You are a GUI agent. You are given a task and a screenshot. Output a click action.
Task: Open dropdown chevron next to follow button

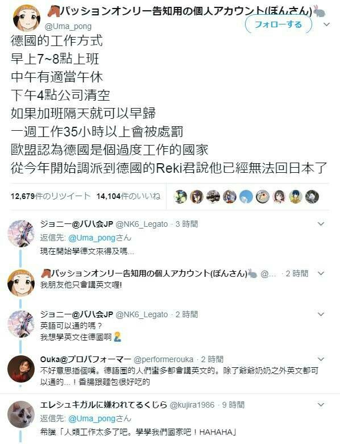coord(326,24)
